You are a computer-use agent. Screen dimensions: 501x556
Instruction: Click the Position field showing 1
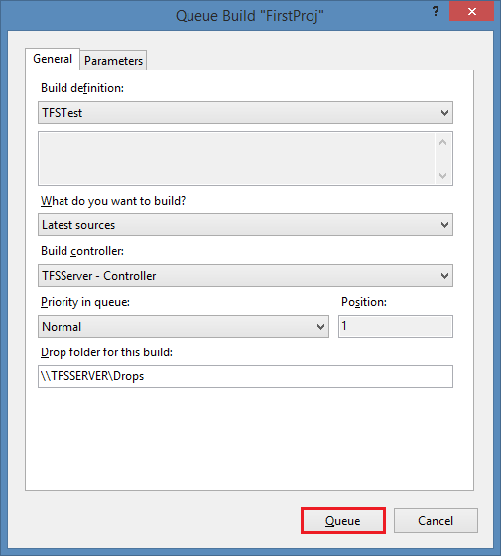coord(396,326)
